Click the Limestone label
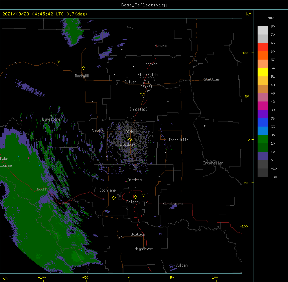Image resolution: width=288 pixels, height=282 pixels. tap(51, 119)
